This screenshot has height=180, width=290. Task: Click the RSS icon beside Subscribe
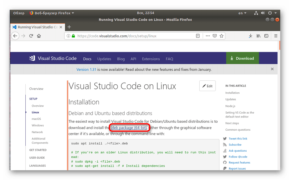pyautogui.click(x=225, y=145)
